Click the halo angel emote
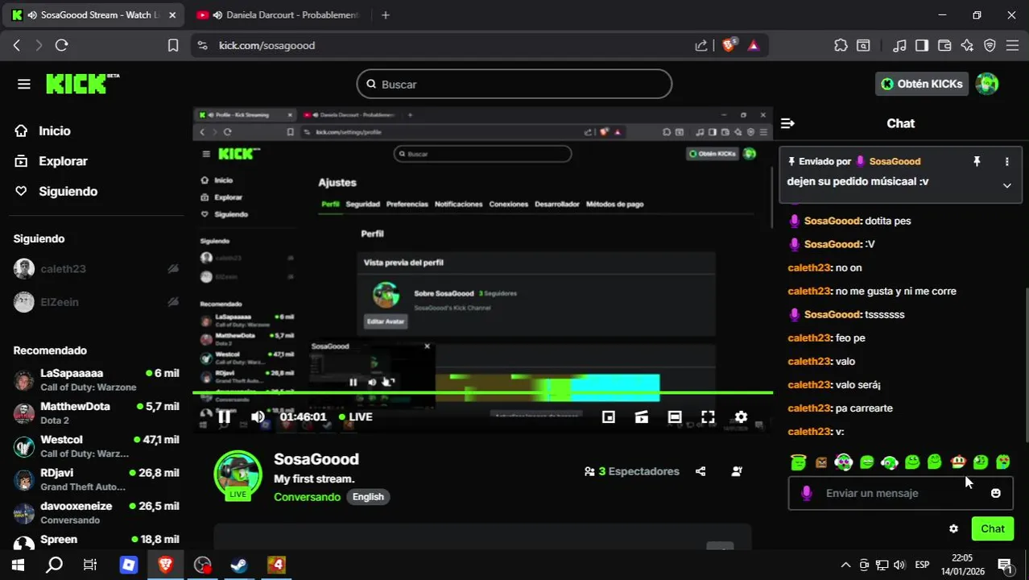The image size is (1029, 580). coord(798,462)
